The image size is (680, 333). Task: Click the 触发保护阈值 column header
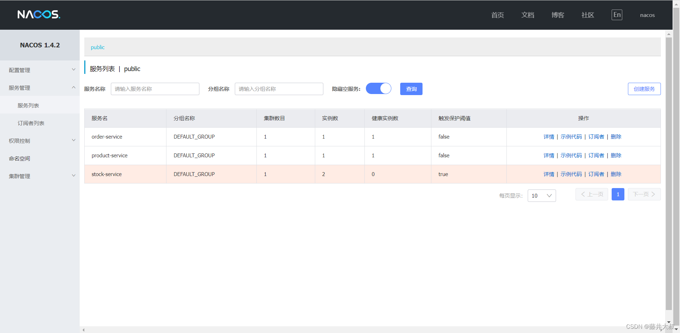point(469,118)
